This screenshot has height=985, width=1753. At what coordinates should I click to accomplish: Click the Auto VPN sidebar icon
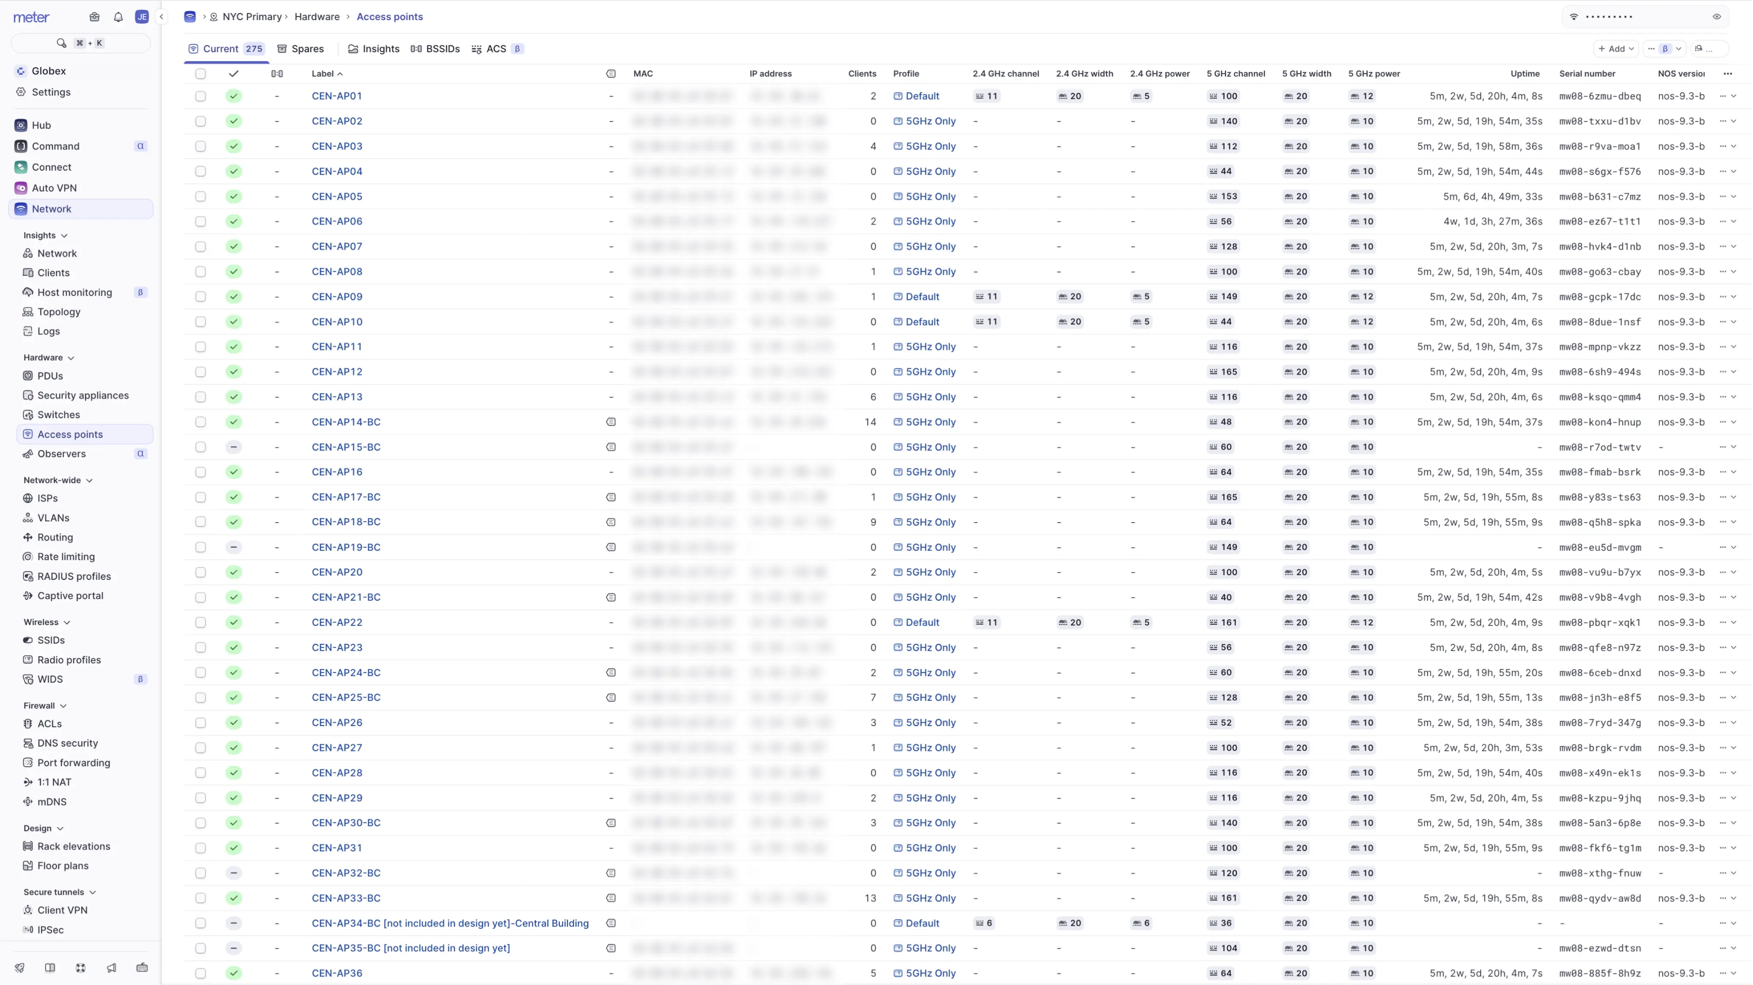click(x=21, y=188)
